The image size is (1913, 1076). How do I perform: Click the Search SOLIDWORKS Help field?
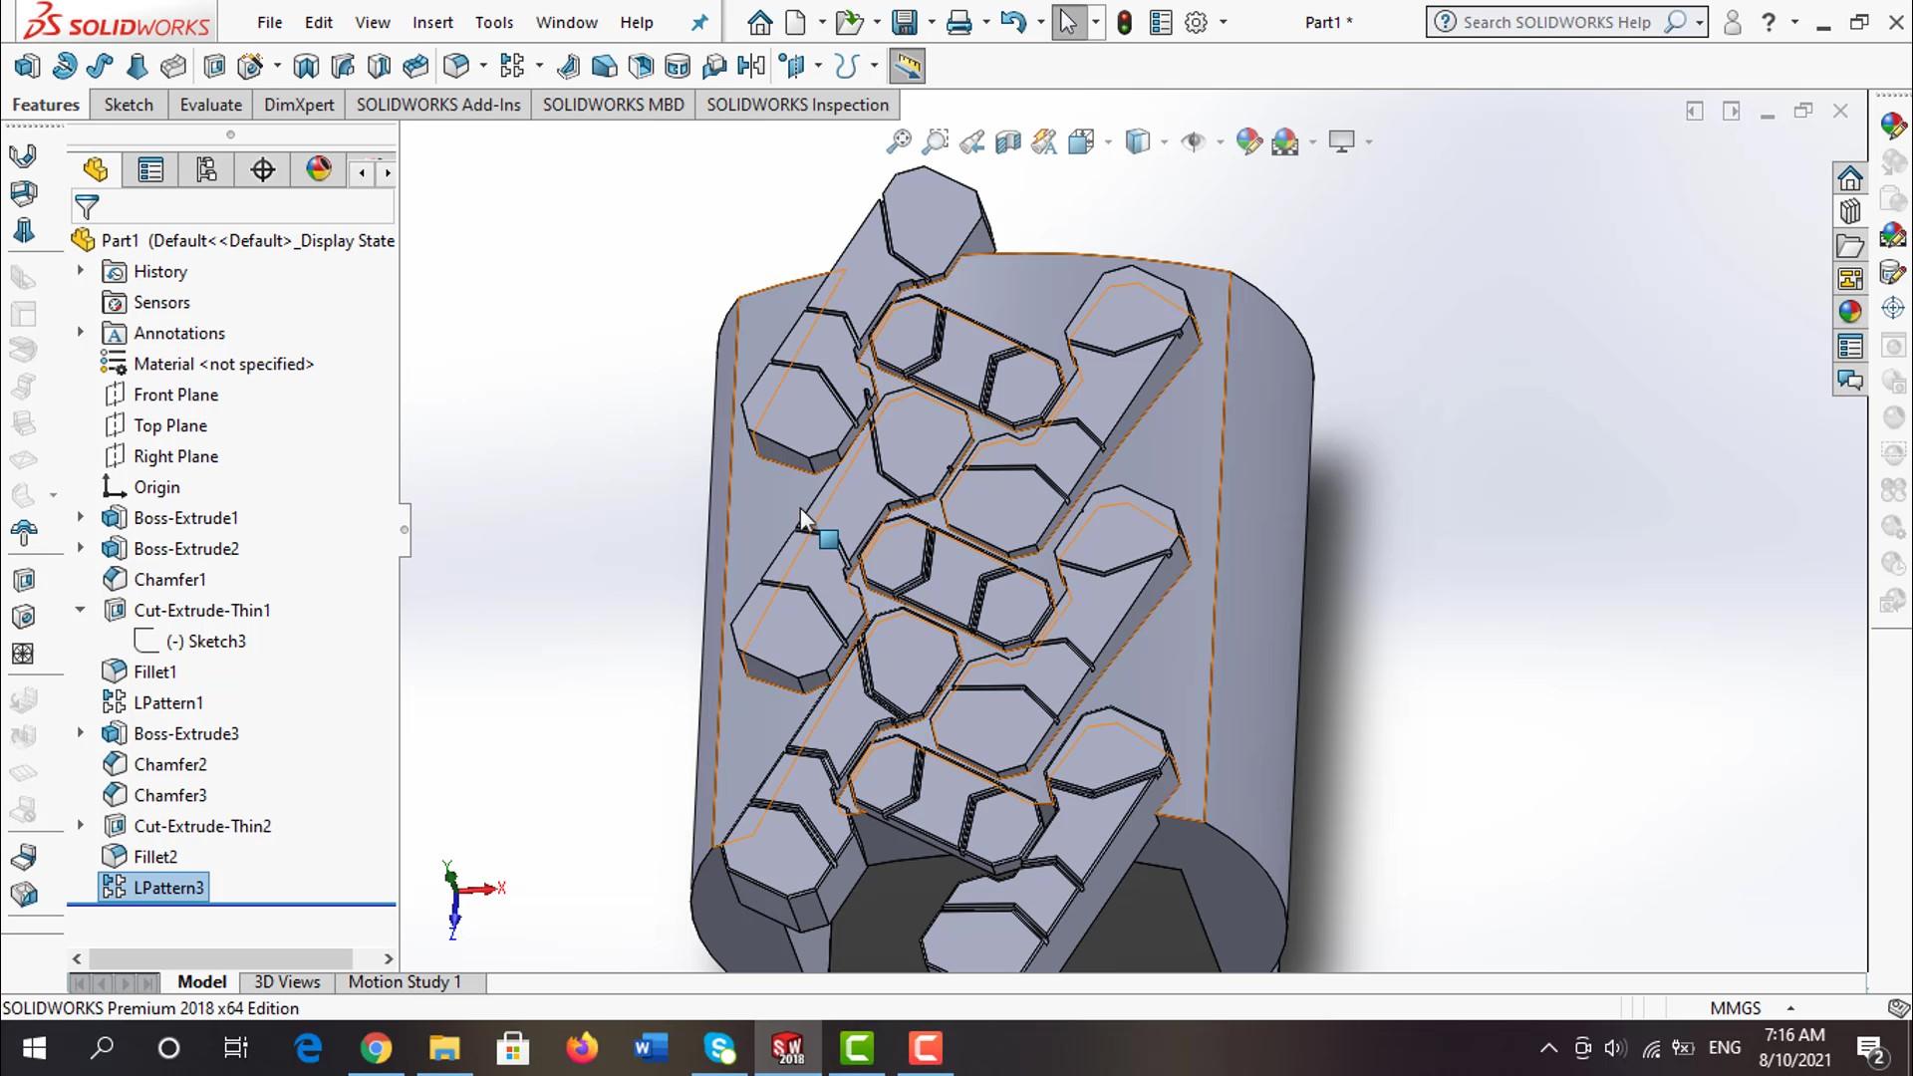click(x=1555, y=22)
